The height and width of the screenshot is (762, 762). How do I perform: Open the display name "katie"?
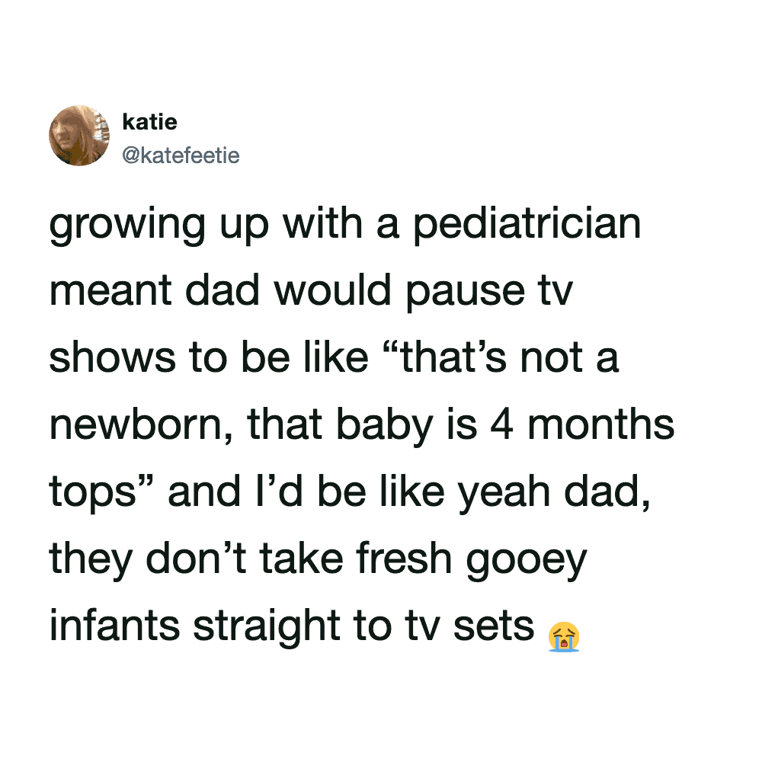point(149,122)
